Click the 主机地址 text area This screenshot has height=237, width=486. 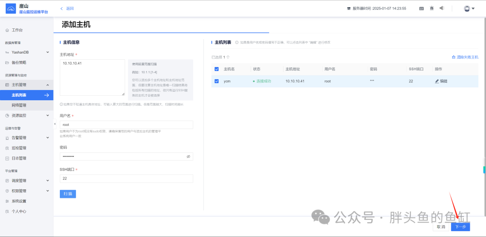point(92,77)
